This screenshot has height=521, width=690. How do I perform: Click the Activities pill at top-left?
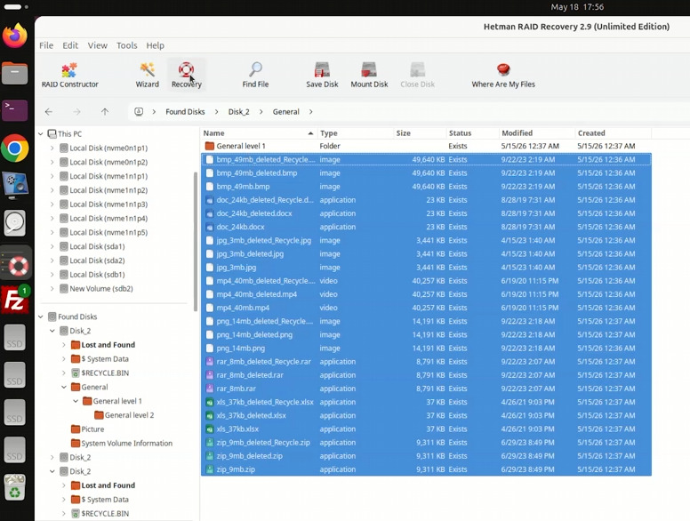[x=12, y=7]
